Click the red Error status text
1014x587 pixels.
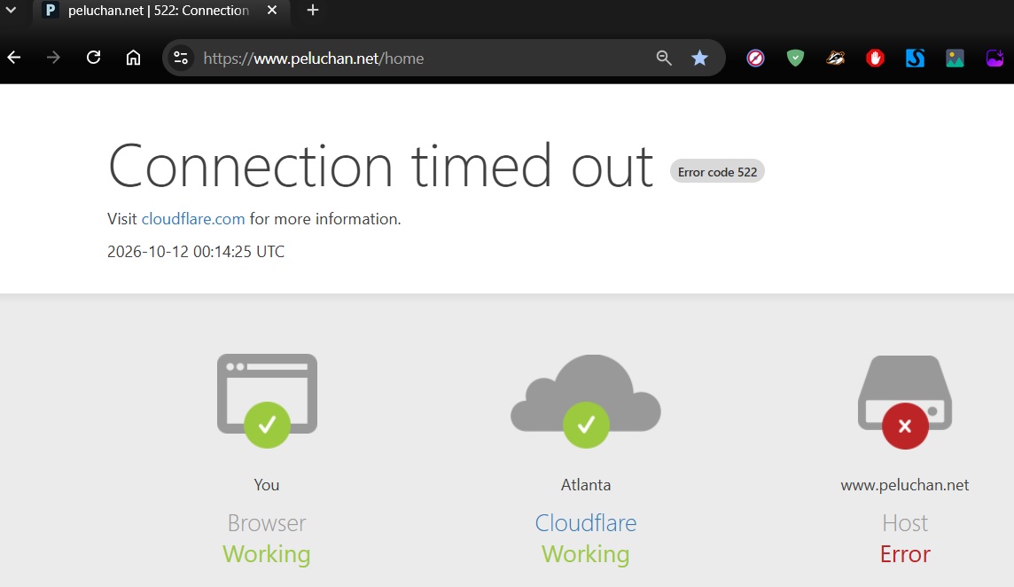(905, 554)
